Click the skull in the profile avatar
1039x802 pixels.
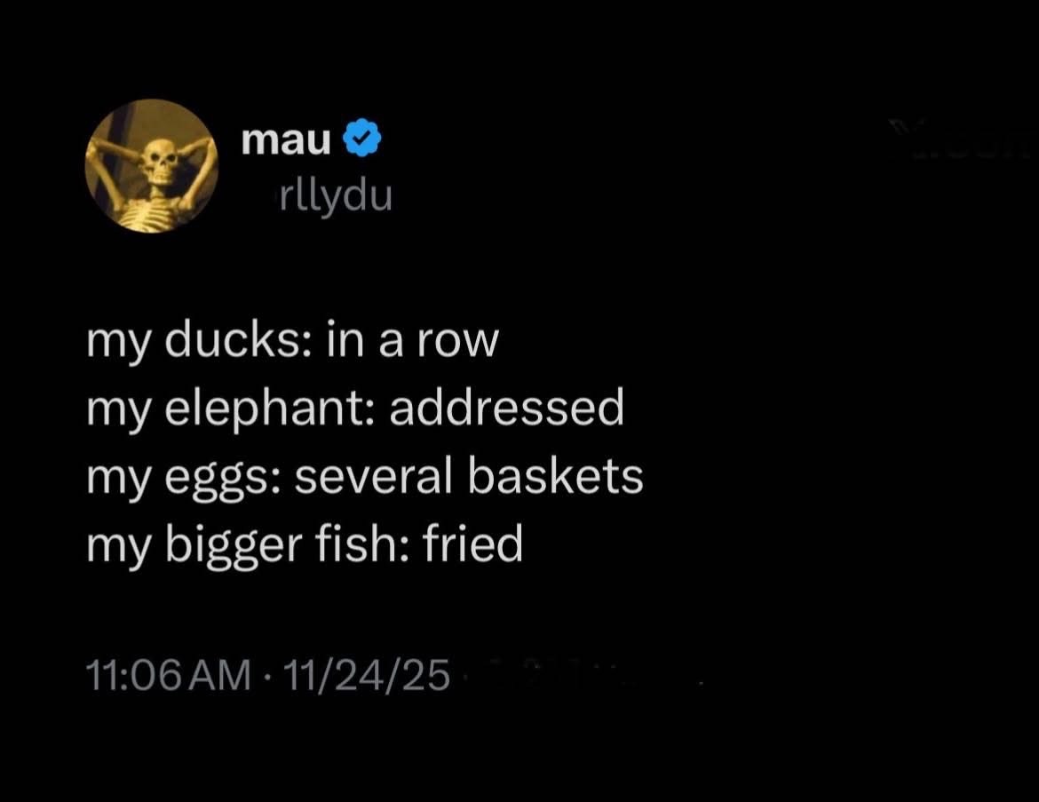click(161, 158)
